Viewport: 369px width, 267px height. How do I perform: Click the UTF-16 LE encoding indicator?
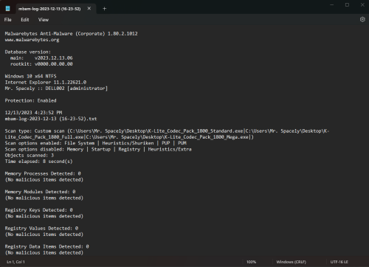tap(339, 262)
